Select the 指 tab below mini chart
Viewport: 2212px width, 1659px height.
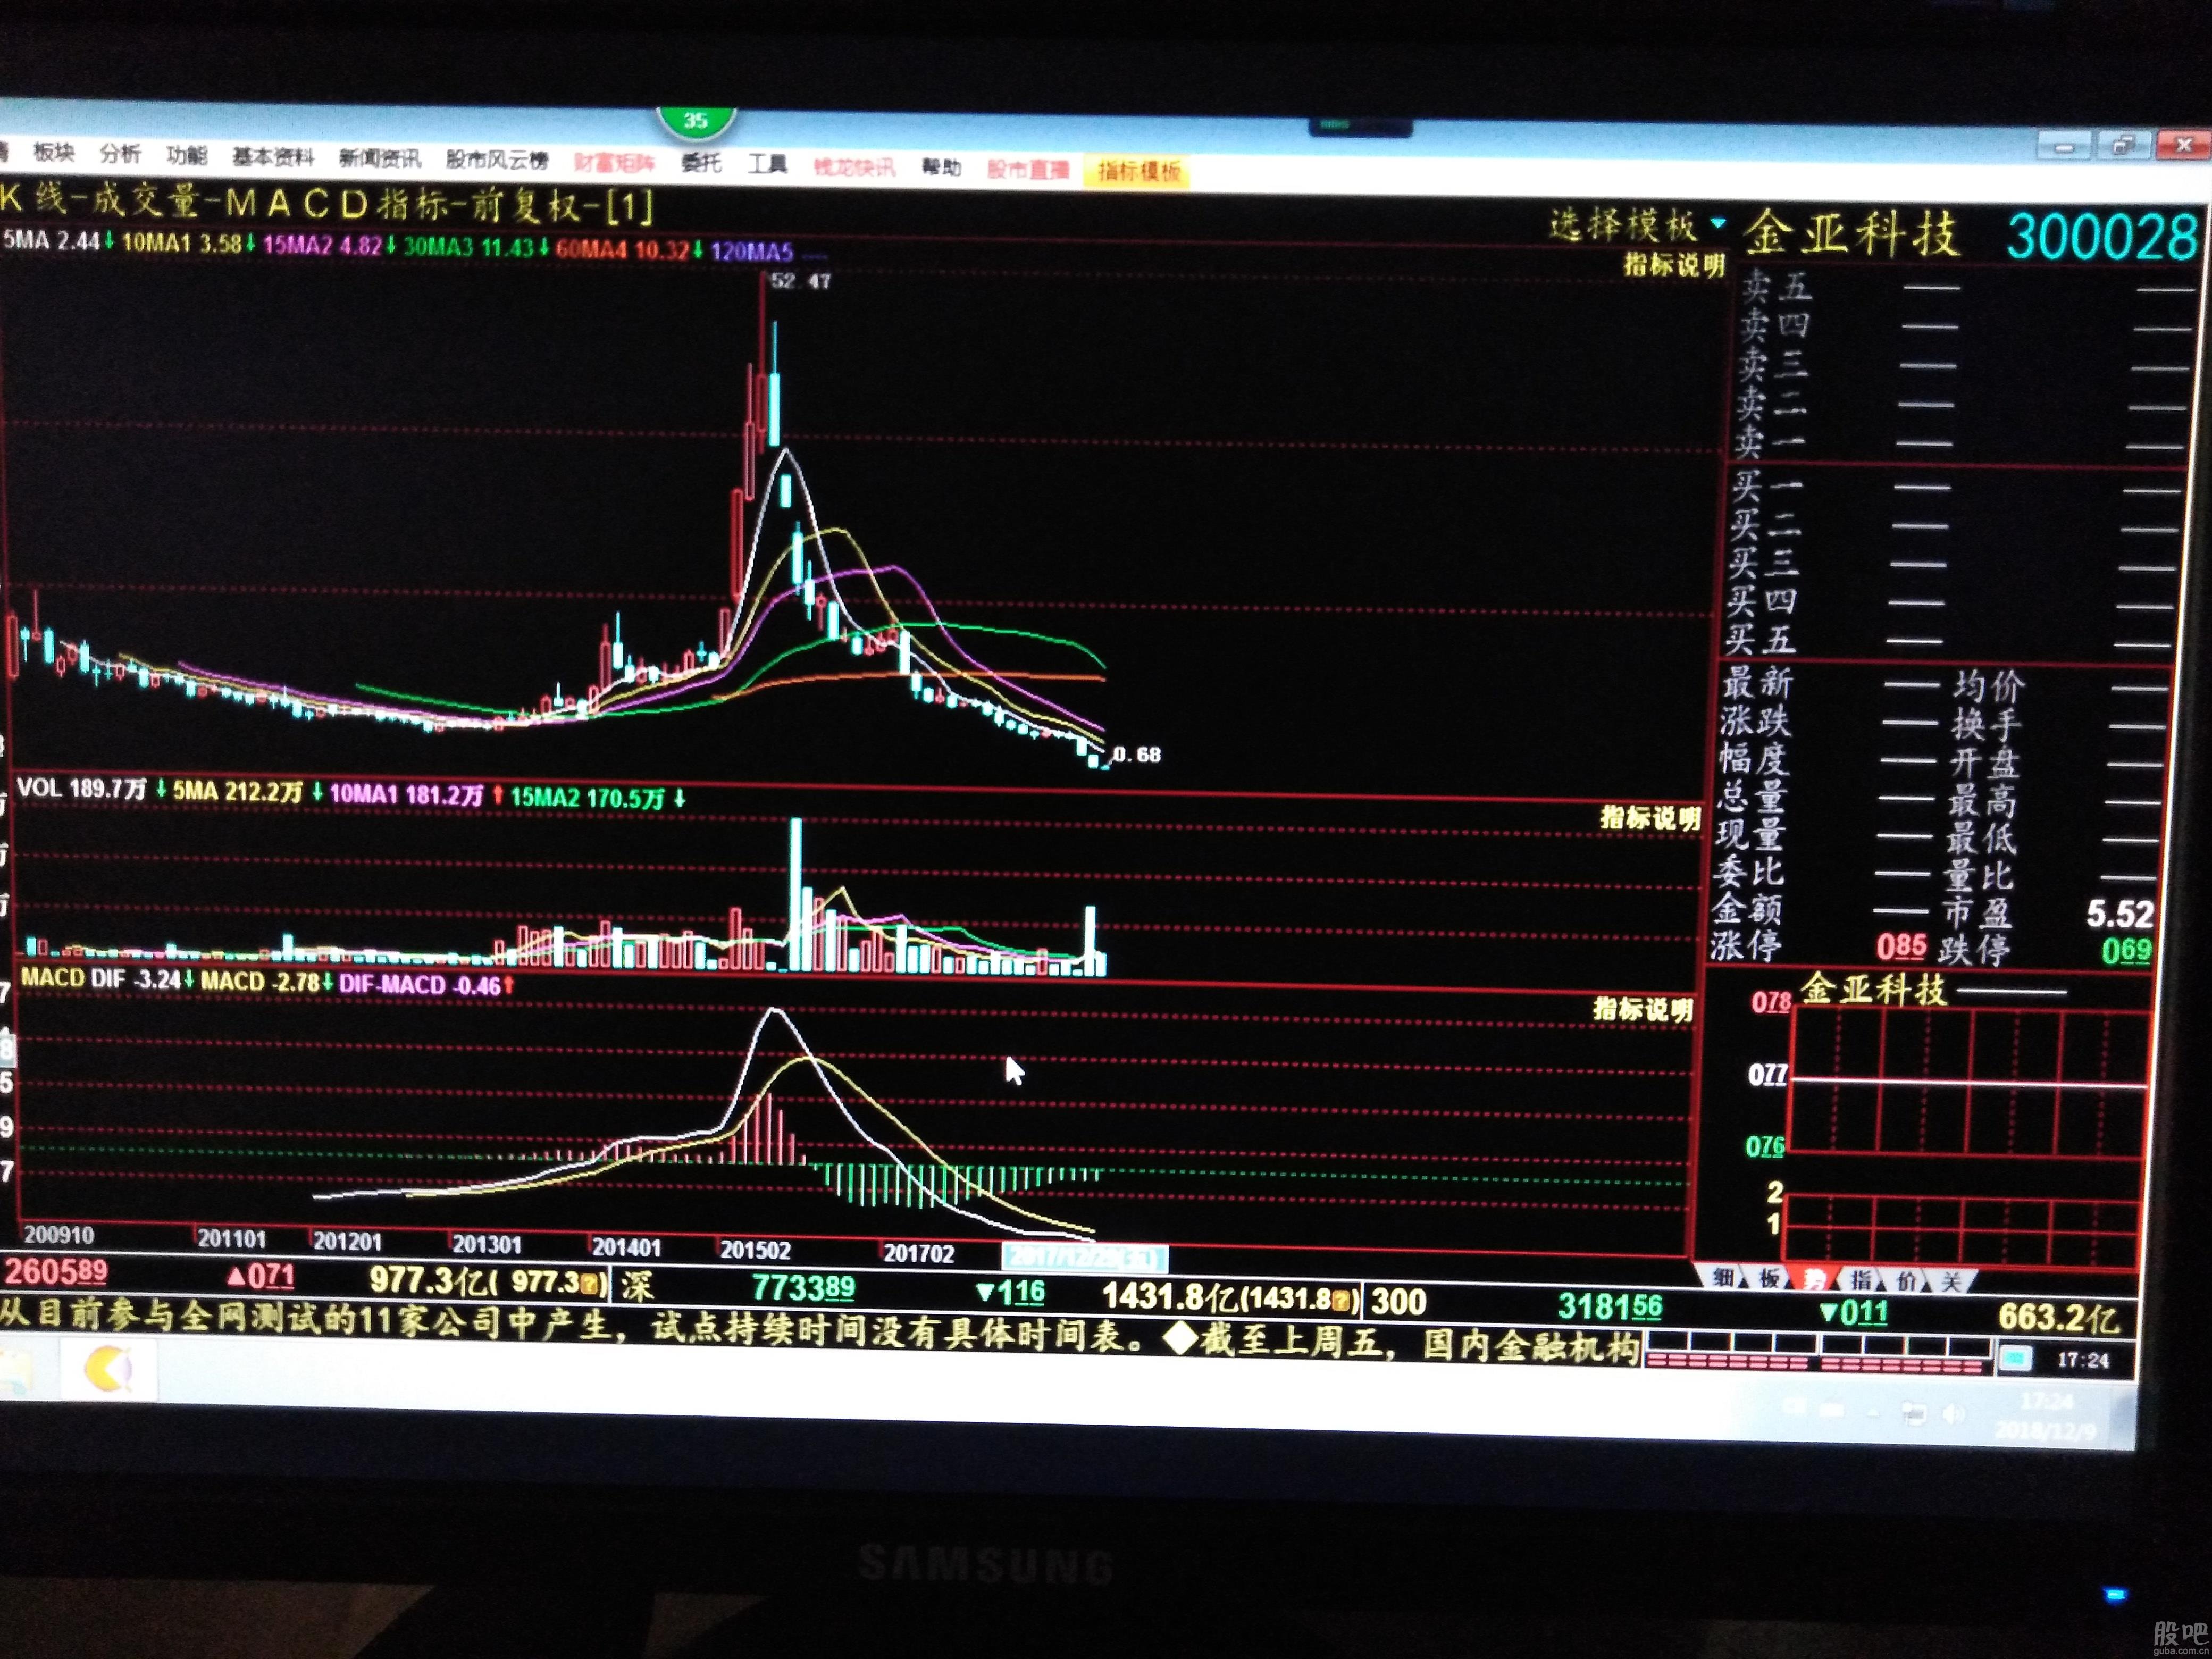pyautogui.click(x=1860, y=1280)
